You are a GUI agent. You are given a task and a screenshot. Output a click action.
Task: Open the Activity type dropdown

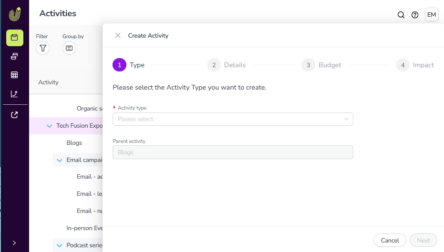click(233, 119)
